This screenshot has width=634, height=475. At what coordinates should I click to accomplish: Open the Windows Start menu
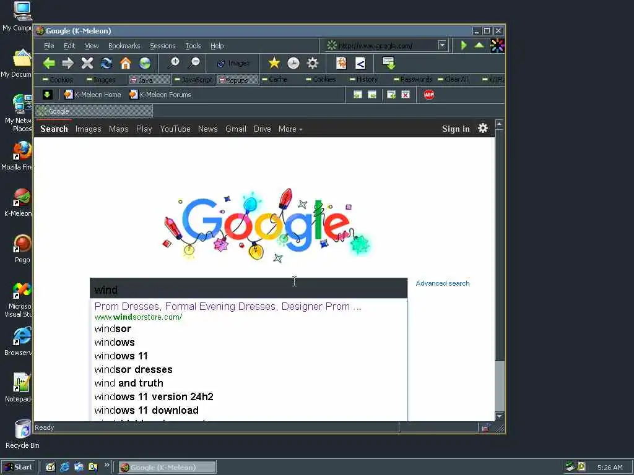point(18,467)
